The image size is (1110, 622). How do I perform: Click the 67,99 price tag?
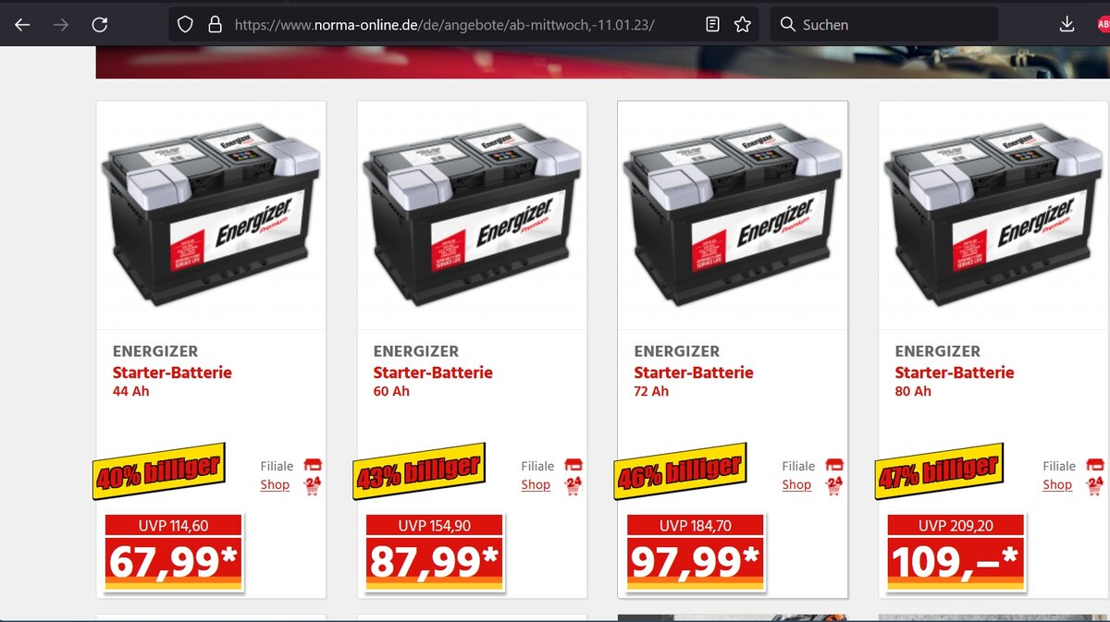173,552
